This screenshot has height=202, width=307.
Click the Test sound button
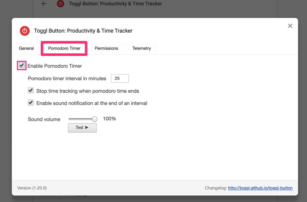82,128
